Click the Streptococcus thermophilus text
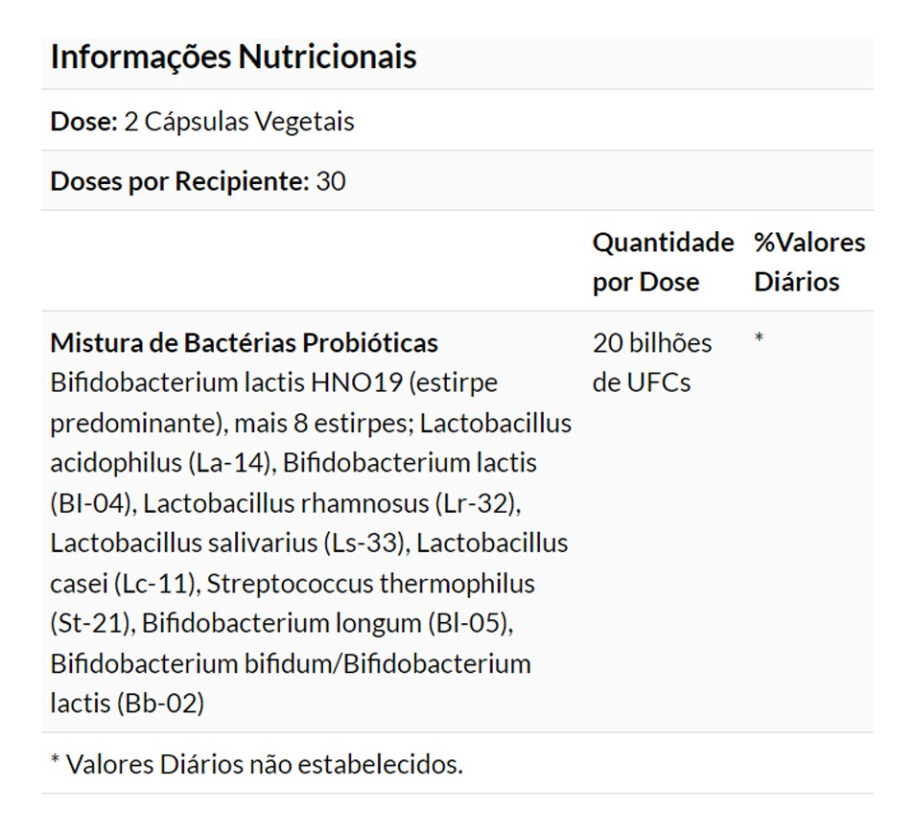The image size is (915, 832). pyautogui.click(x=370, y=584)
